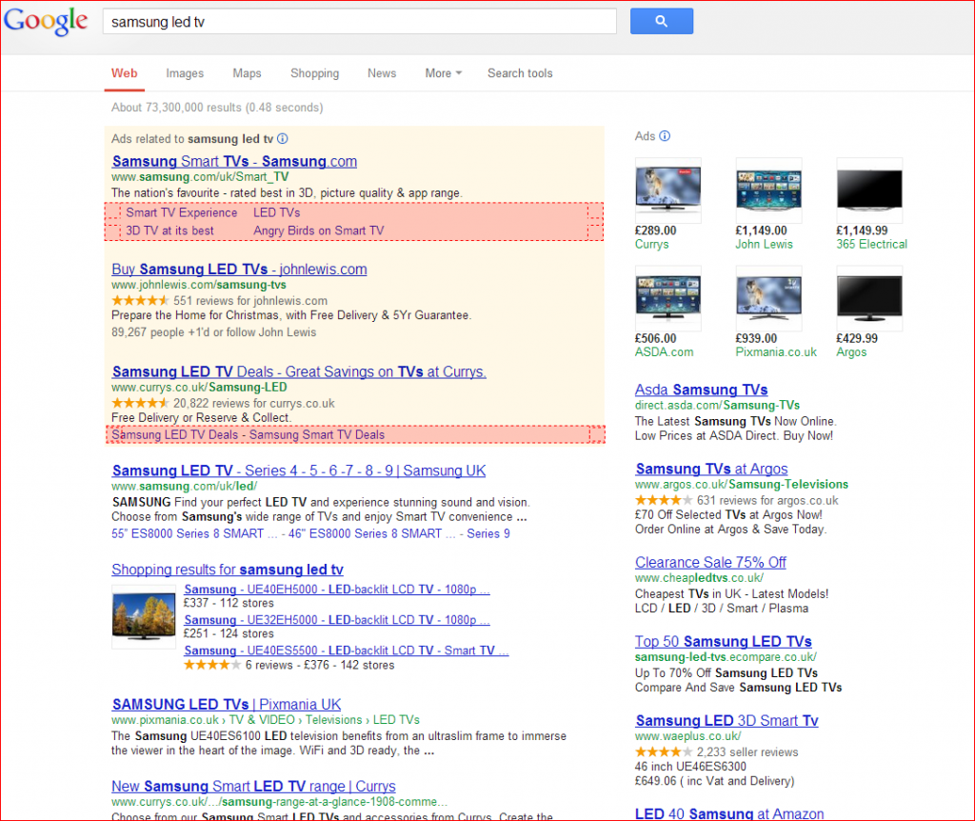Click 'Shopping results for samsung led tv'
The width and height of the screenshot is (975, 821).
point(227,570)
